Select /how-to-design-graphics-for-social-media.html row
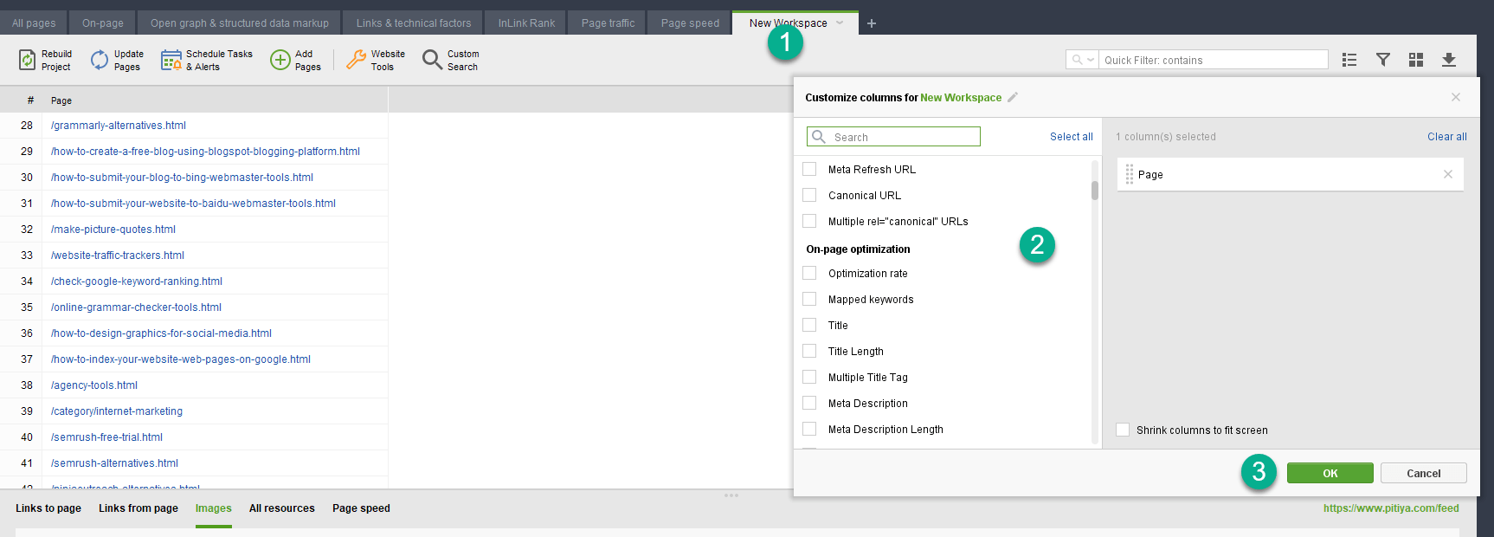The image size is (1494, 537). point(194,333)
